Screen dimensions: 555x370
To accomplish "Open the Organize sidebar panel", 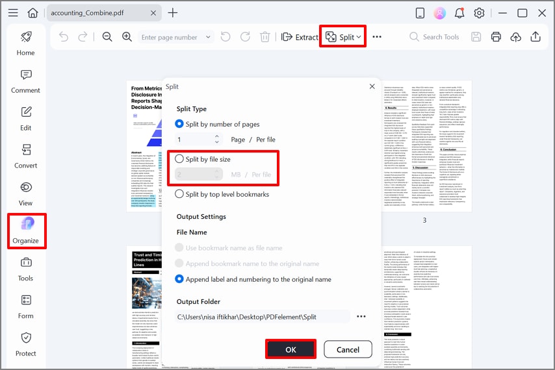I will [26, 232].
